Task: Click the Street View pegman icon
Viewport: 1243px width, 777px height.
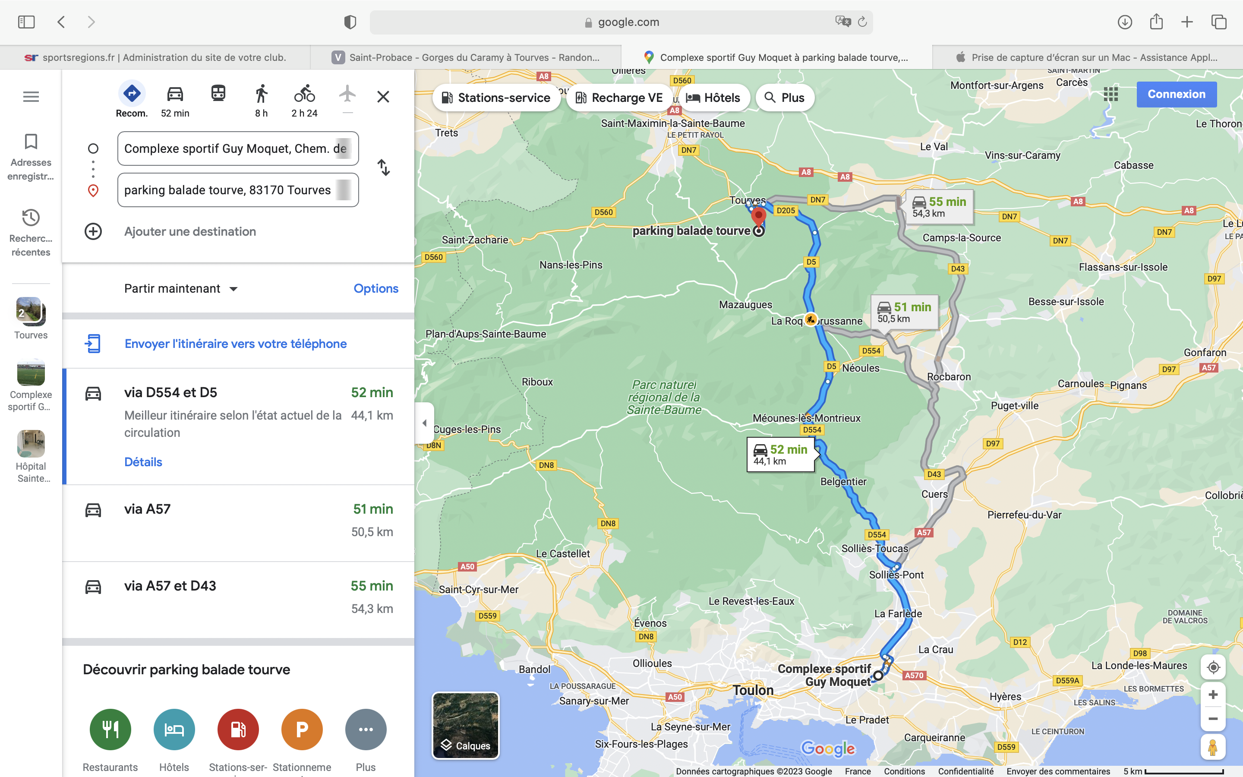Action: [x=1213, y=747]
